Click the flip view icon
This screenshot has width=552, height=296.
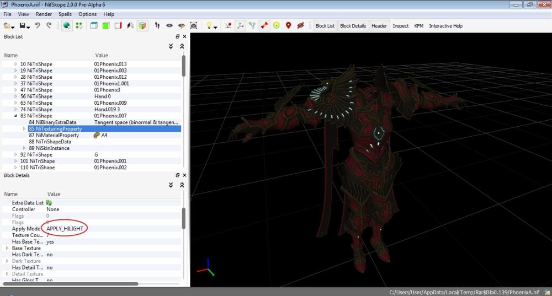tap(130, 26)
